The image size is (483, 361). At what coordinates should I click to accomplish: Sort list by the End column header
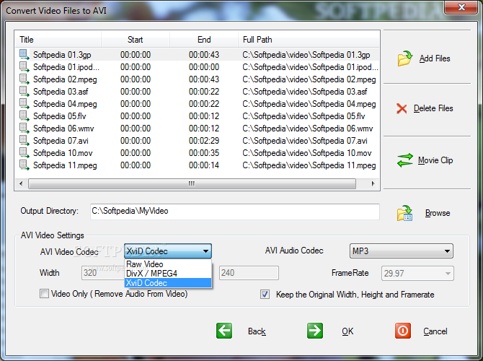tap(204, 40)
